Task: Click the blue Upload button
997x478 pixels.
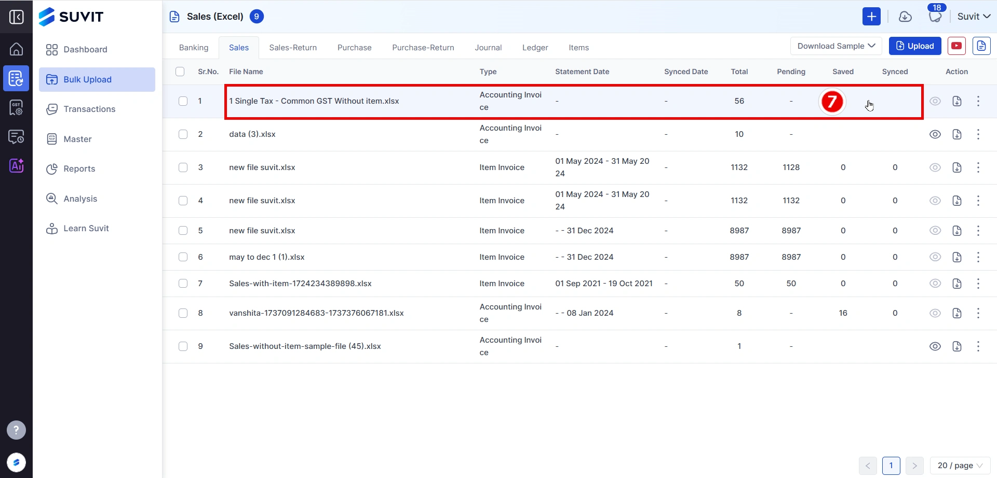Action: coord(915,46)
